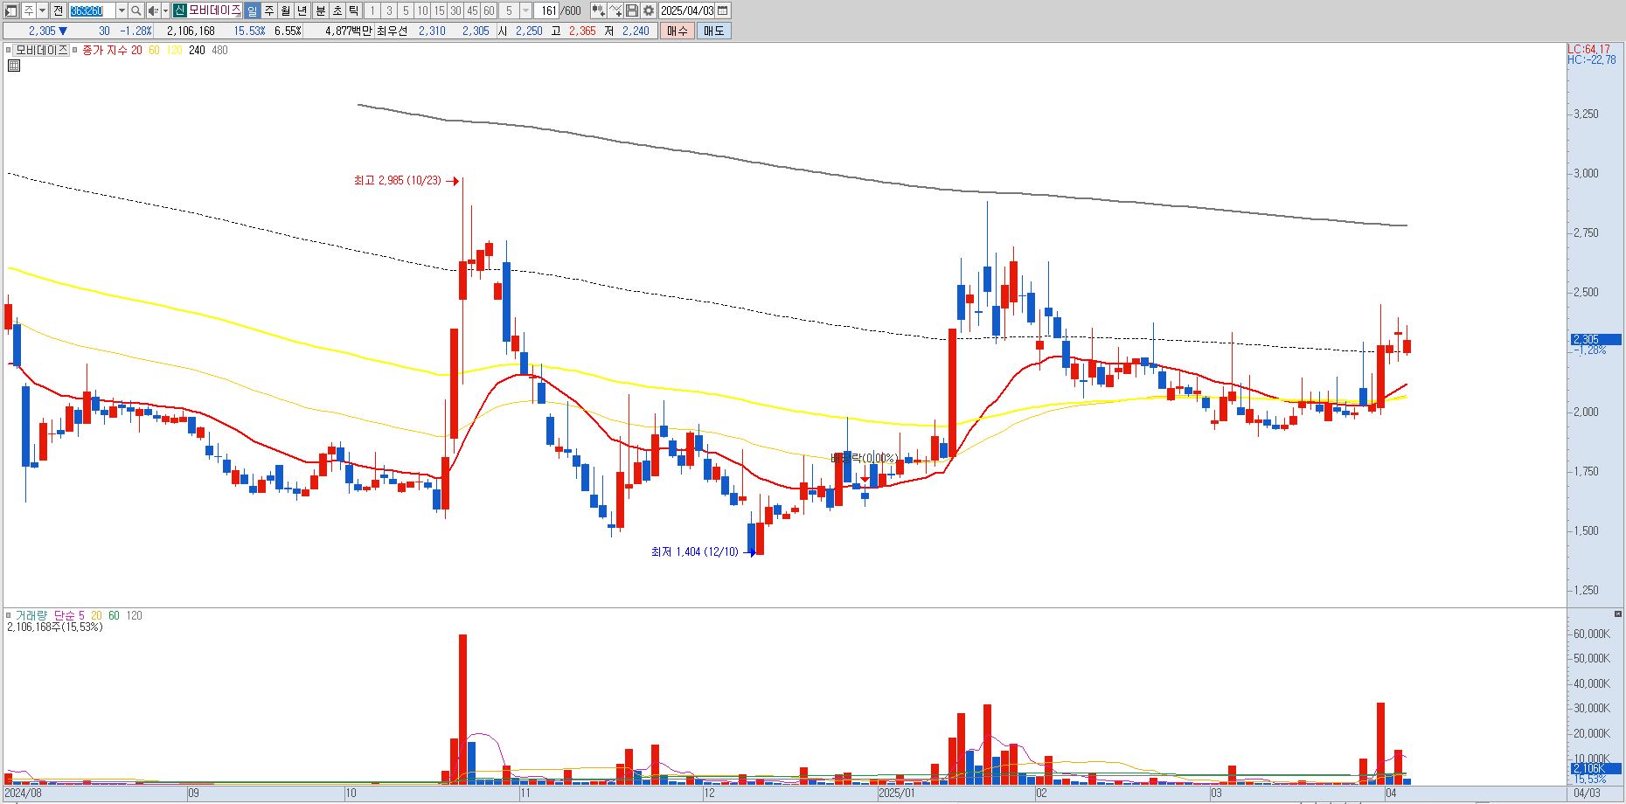The image size is (1626, 804).
Task: Select the 30 interval preset
Action: [x=455, y=10]
